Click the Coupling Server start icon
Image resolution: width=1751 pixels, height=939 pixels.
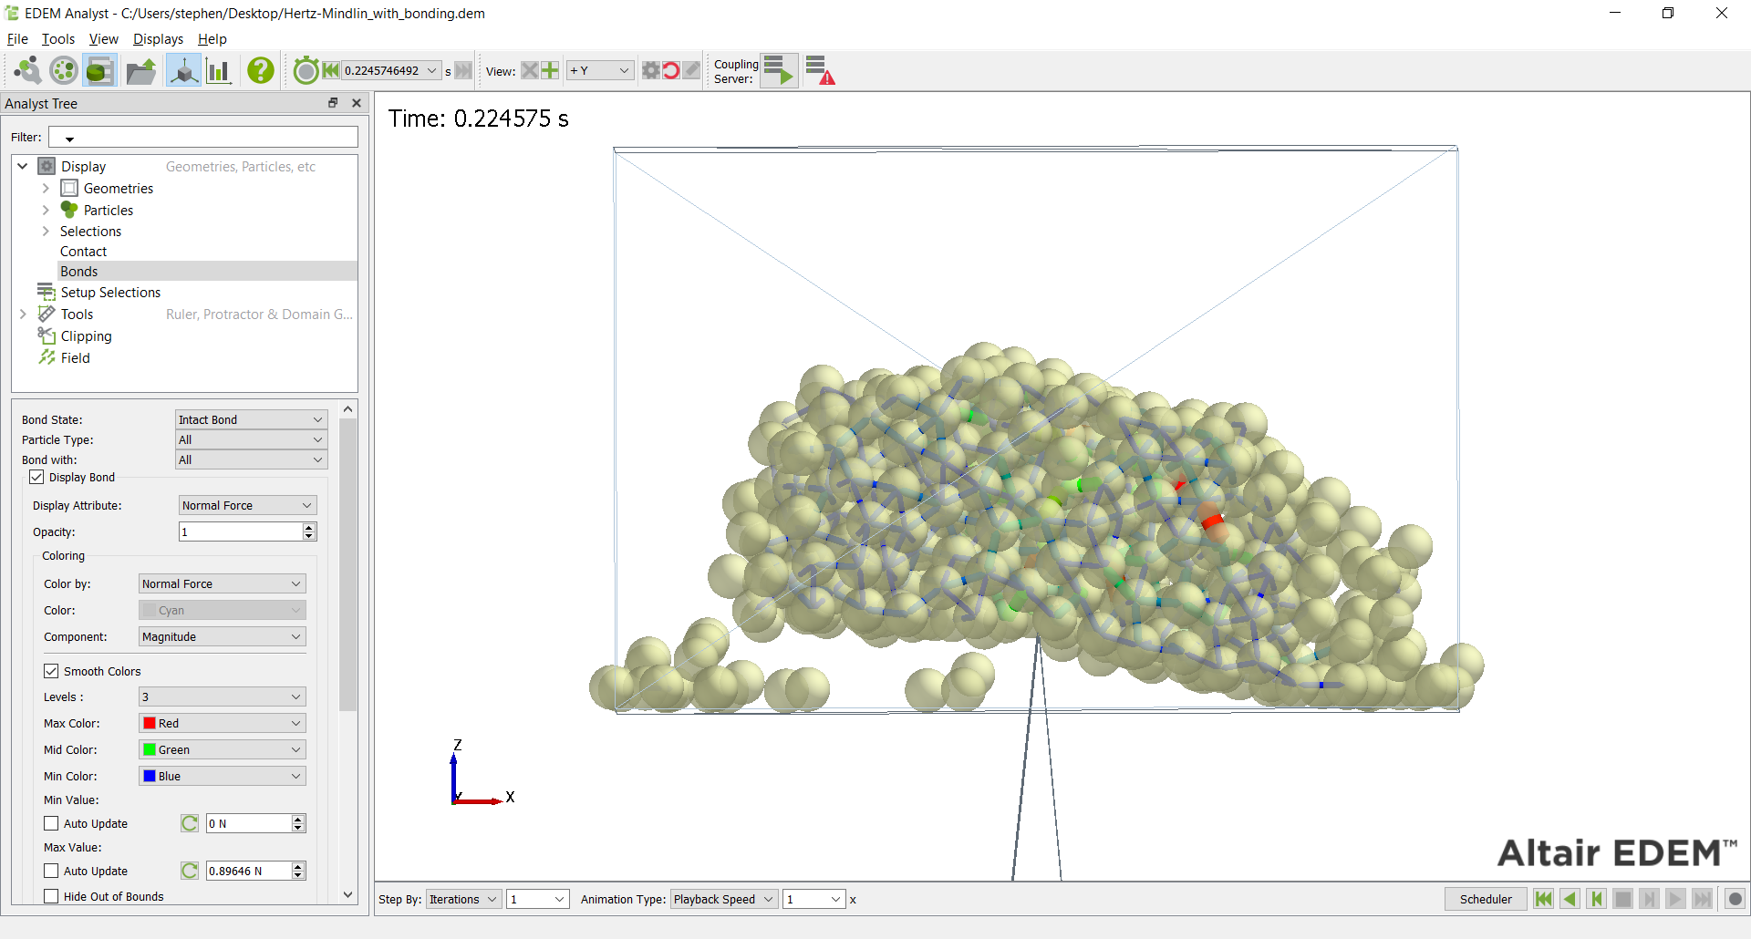point(779,70)
